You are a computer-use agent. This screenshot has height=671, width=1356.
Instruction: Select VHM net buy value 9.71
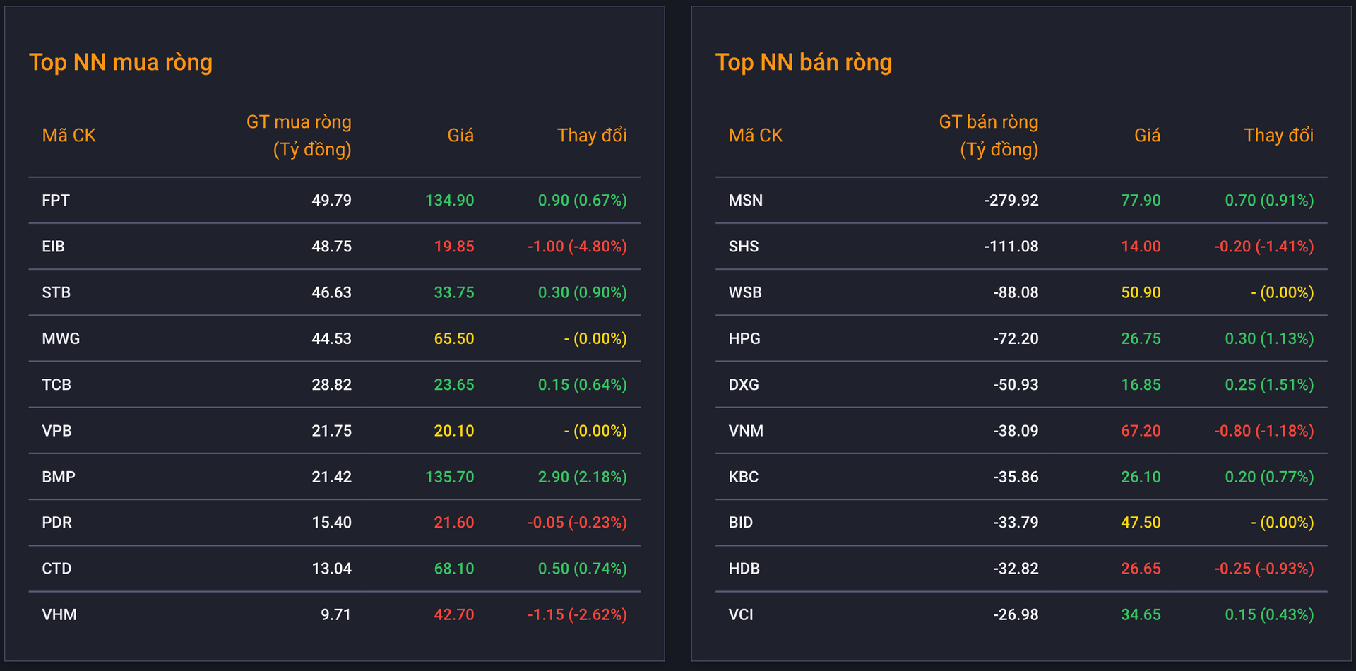(336, 614)
